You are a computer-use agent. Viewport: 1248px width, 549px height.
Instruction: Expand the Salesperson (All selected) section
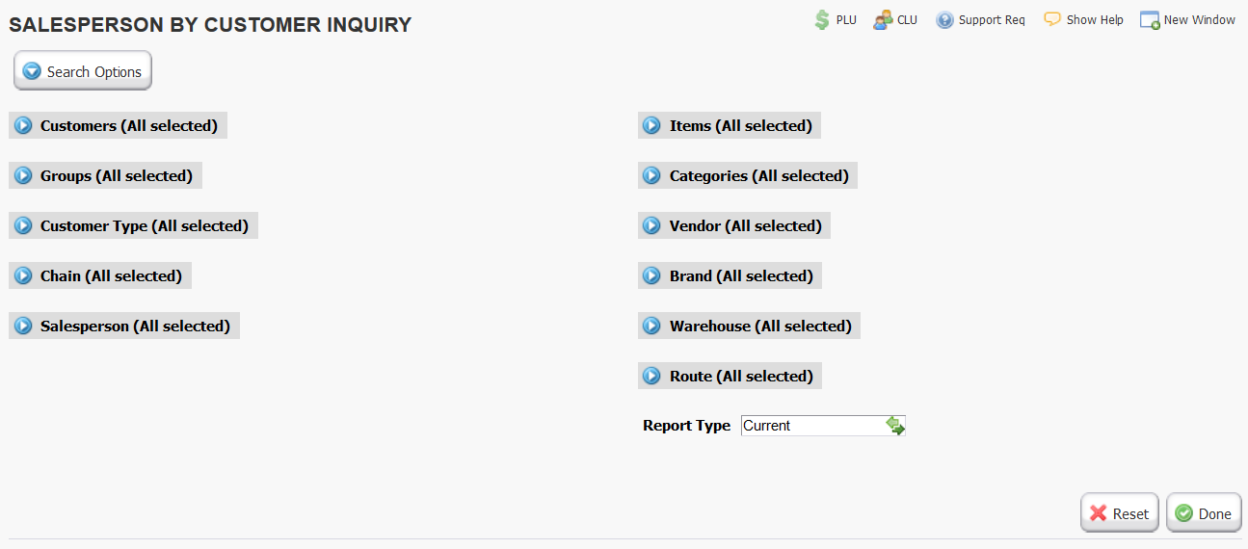coord(123,327)
